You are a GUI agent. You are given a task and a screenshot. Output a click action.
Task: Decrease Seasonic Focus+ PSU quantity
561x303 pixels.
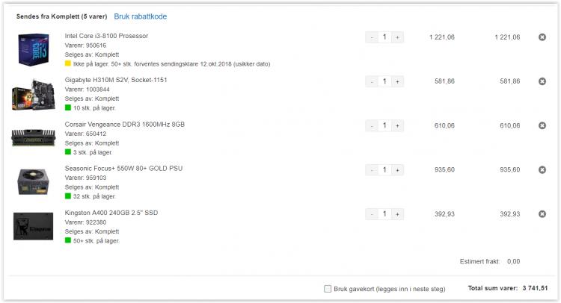(x=372, y=170)
